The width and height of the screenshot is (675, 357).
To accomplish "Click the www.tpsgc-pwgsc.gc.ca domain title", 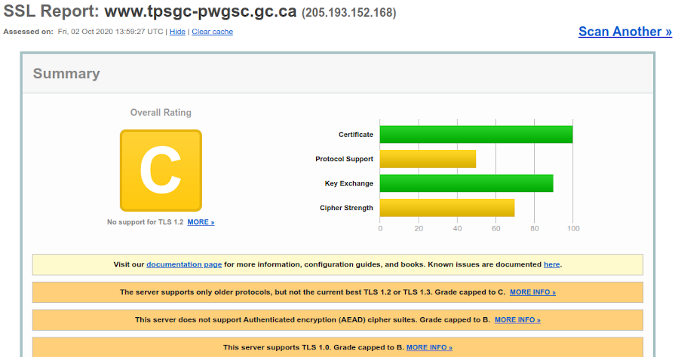I will pos(200,12).
